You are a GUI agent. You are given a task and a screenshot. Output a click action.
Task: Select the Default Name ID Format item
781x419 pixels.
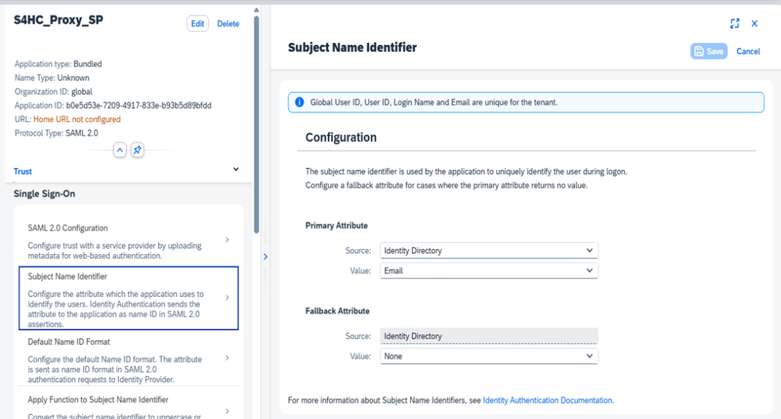[122, 357]
